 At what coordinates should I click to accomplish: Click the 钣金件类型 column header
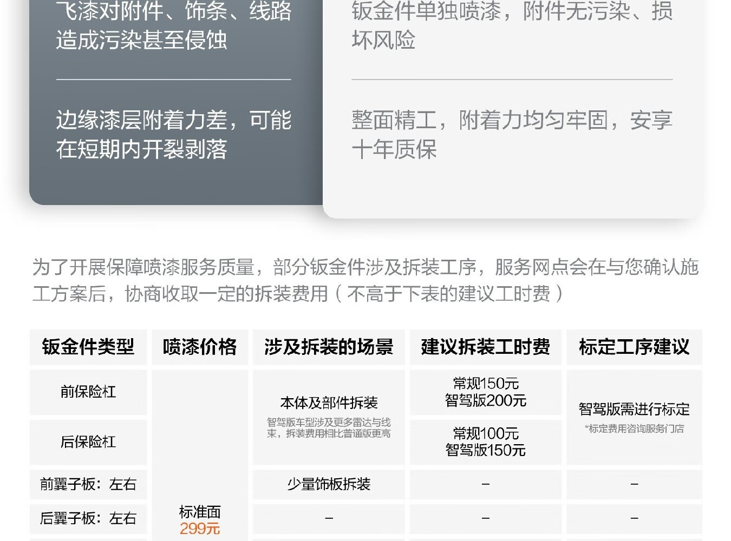88,347
